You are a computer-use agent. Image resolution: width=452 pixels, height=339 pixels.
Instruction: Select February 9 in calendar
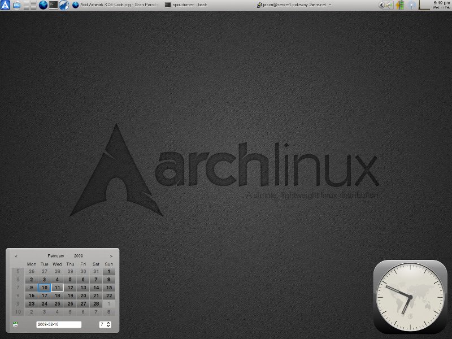tap(32, 288)
